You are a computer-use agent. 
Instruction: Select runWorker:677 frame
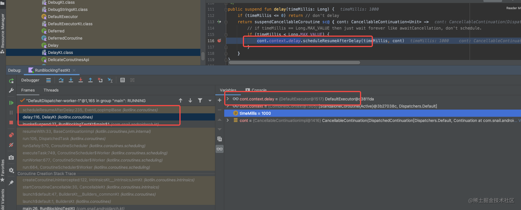[116, 160]
